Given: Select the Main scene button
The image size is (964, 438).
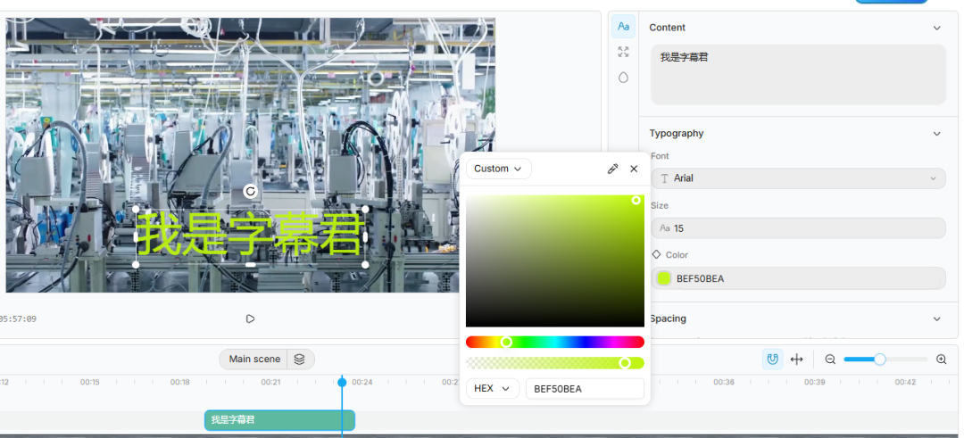Looking at the screenshot, I should pos(254,359).
